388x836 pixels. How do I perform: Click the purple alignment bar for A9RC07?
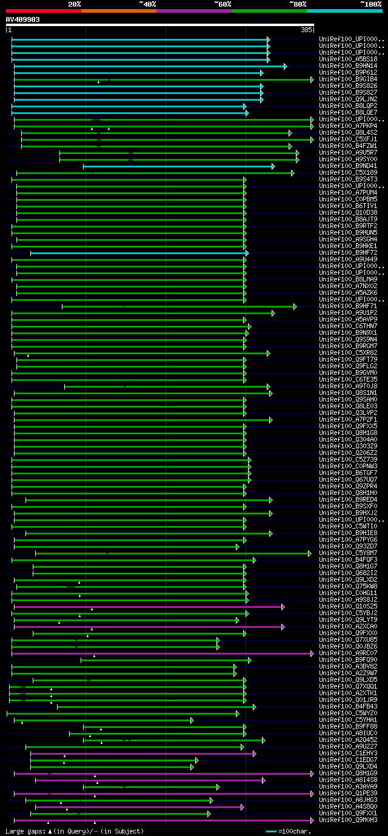tap(162, 653)
